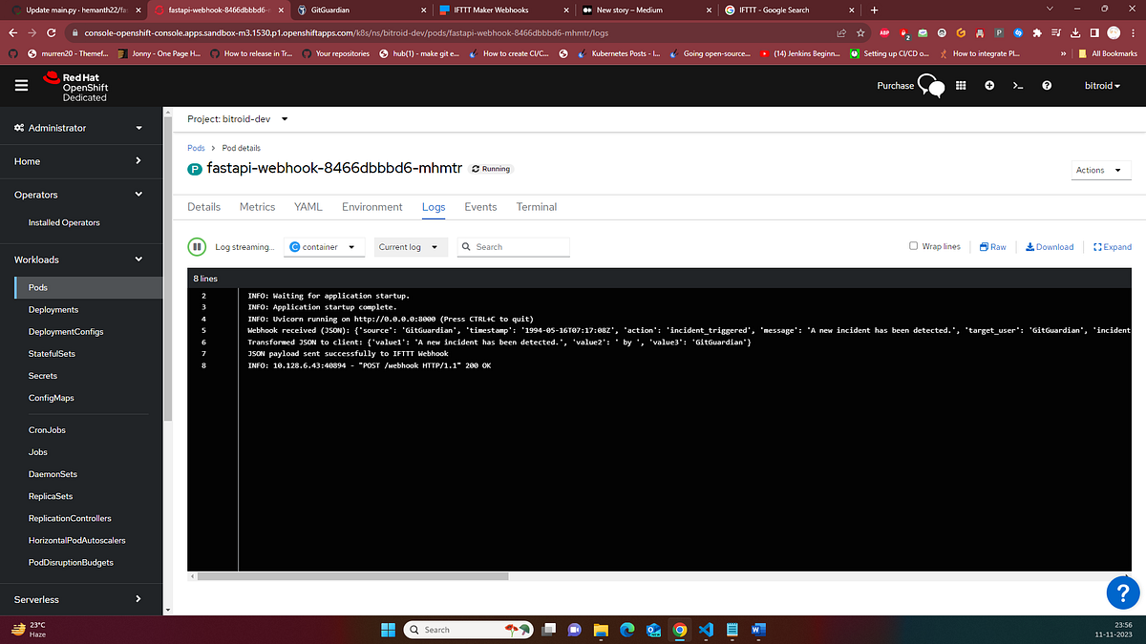Open VS Code from the taskbar
This screenshot has height=644, width=1146.
705,630
